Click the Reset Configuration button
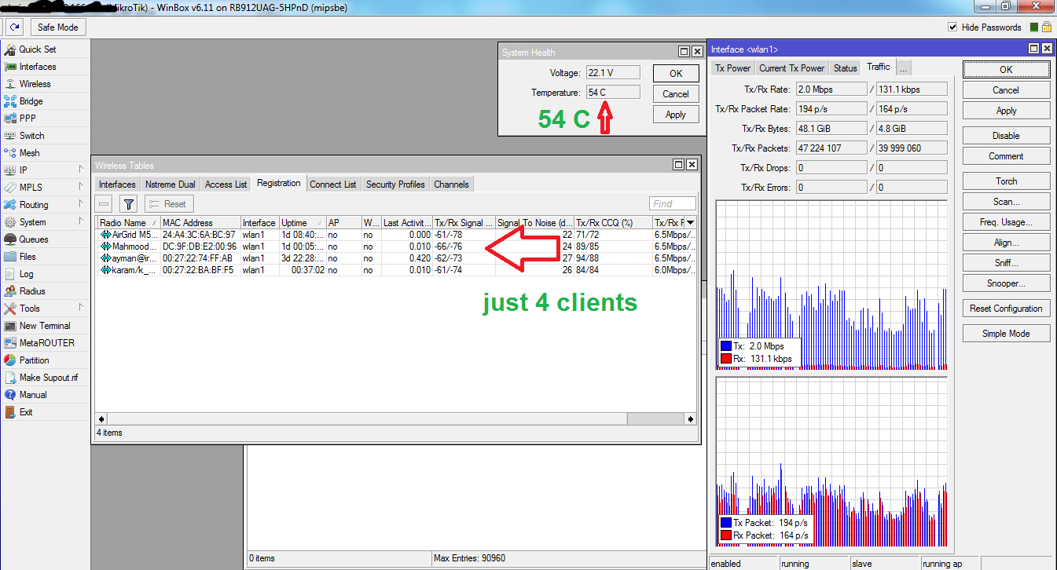The image size is (1057, 570). (x=1006, y=309)
